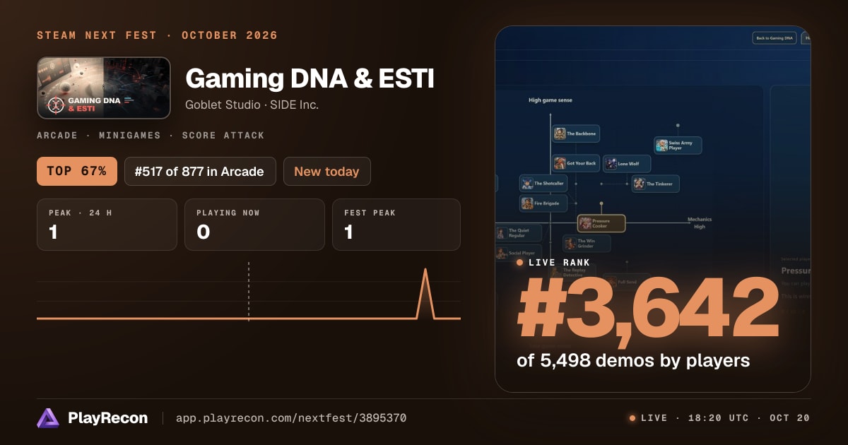Click the of 5,498 demos by players text

click(633, 360)
